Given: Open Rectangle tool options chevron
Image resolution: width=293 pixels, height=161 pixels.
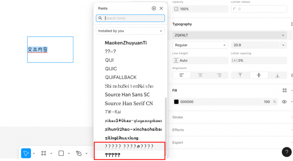Looking at the screenshot, I should [69, 153].
